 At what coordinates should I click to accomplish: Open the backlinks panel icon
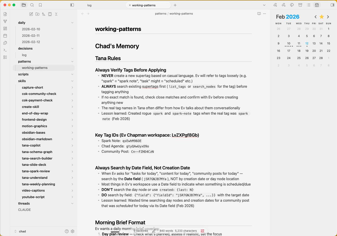275,5
